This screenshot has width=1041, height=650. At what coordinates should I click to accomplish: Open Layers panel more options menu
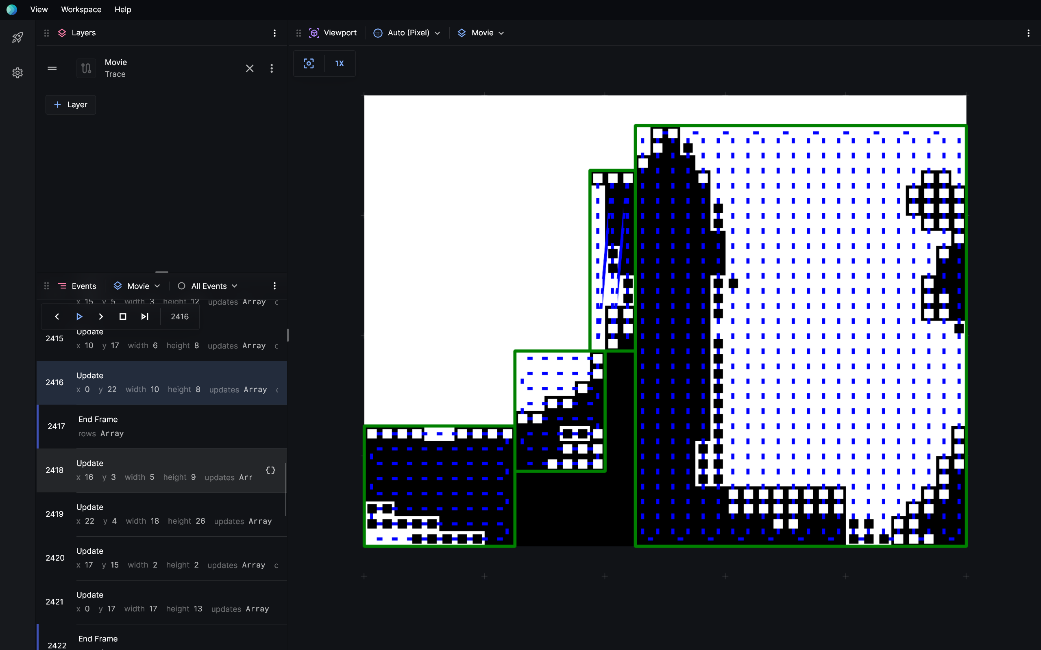(274, 33)
